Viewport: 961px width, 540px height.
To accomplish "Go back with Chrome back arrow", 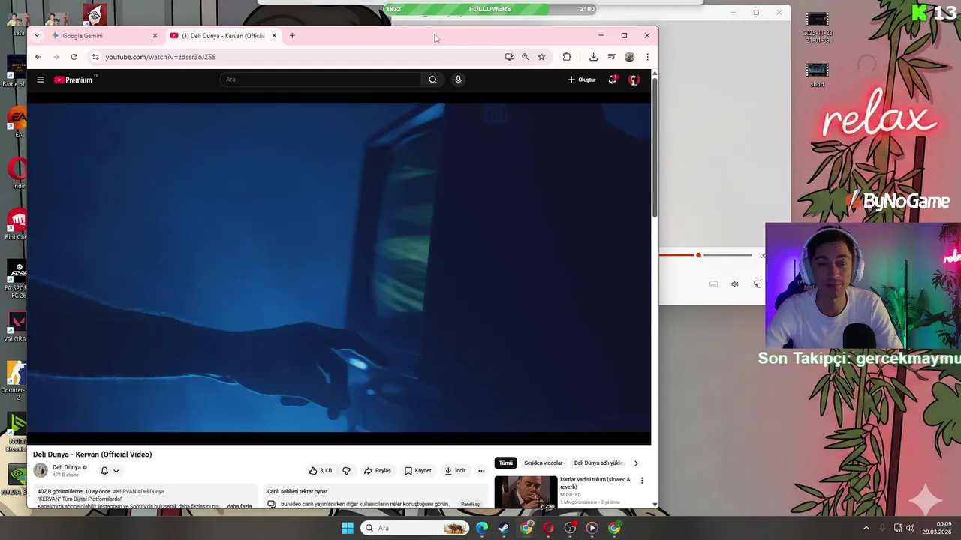I will (38, 57).
